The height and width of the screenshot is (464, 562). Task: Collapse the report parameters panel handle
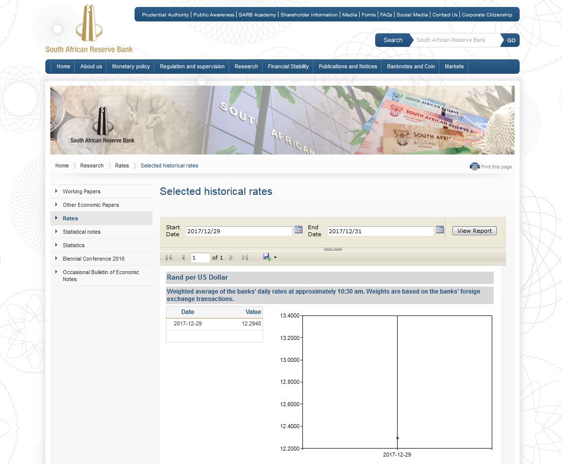pyautogui.click(x=333, y=249)
